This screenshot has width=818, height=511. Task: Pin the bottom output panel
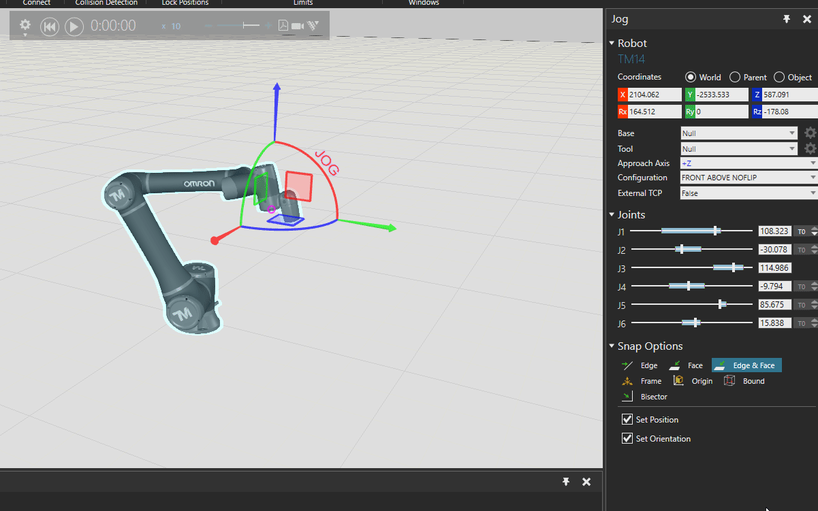point(565,482)
